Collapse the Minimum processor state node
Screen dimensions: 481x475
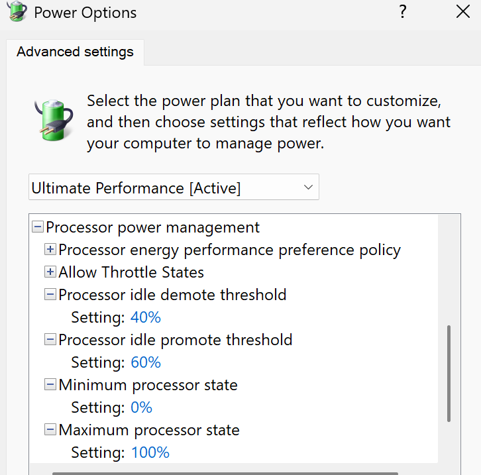click(x=50, y=385)
